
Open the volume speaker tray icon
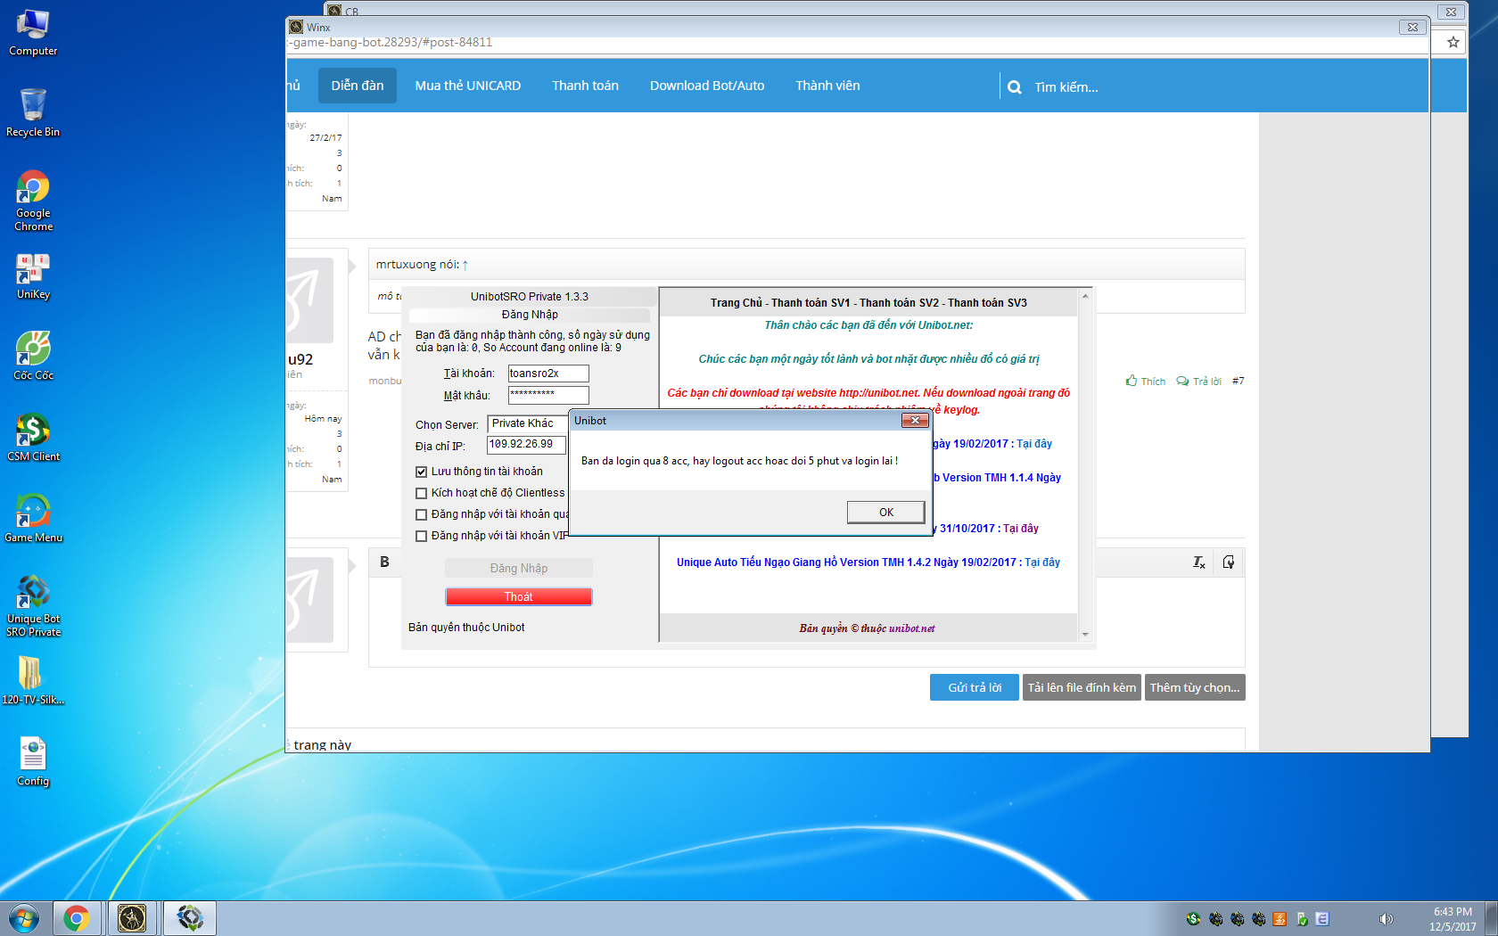click(x=1386, y=919)
